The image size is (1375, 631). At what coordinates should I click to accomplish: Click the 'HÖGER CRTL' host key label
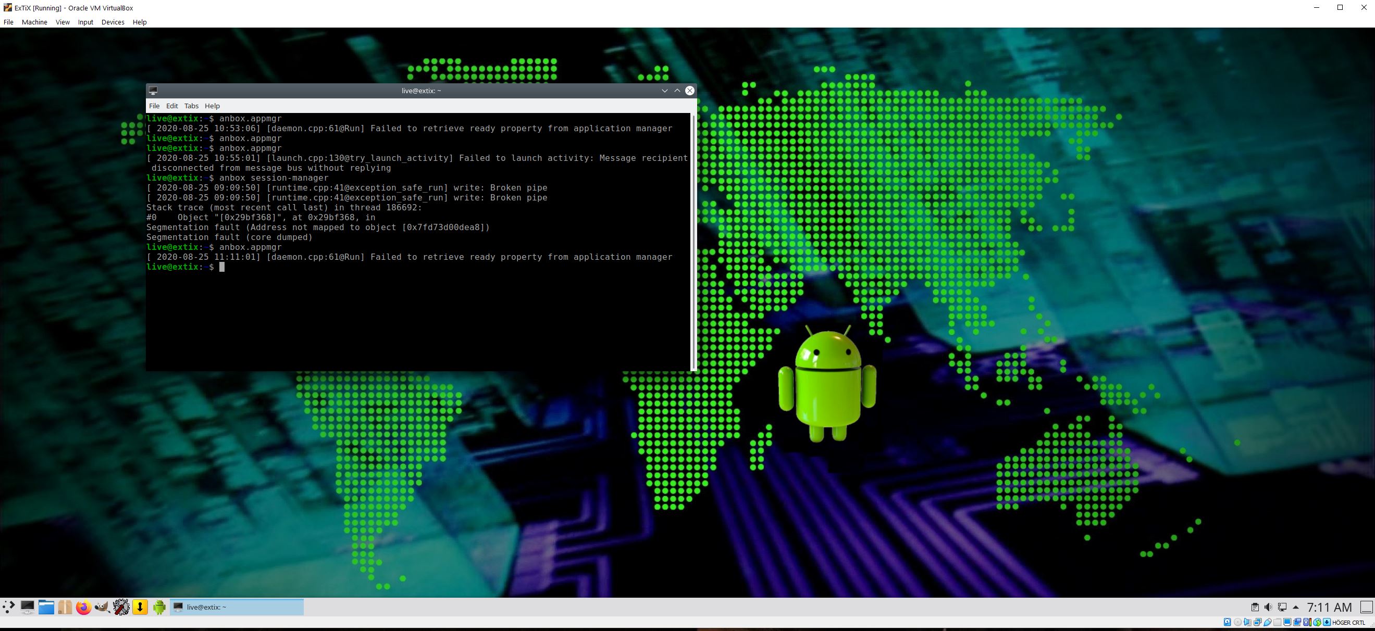coord(1349,623)
